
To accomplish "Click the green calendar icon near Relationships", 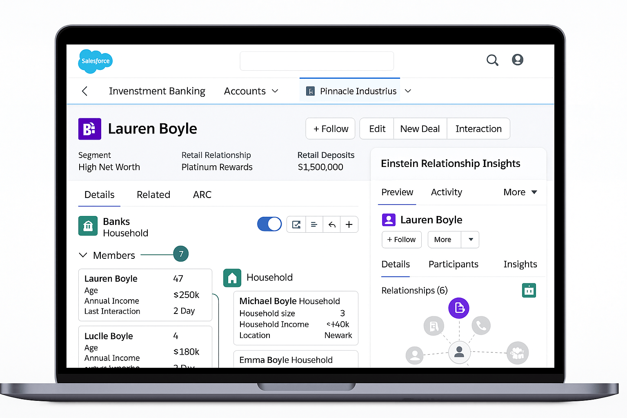I will click(529, 290).
